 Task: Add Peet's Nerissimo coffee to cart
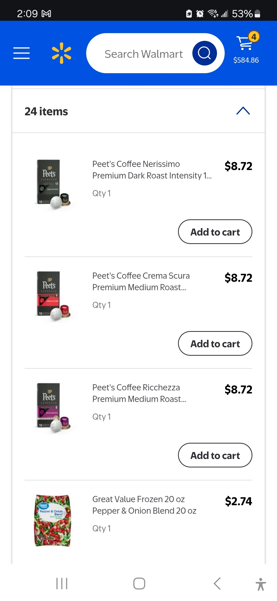tap(215, 232)
